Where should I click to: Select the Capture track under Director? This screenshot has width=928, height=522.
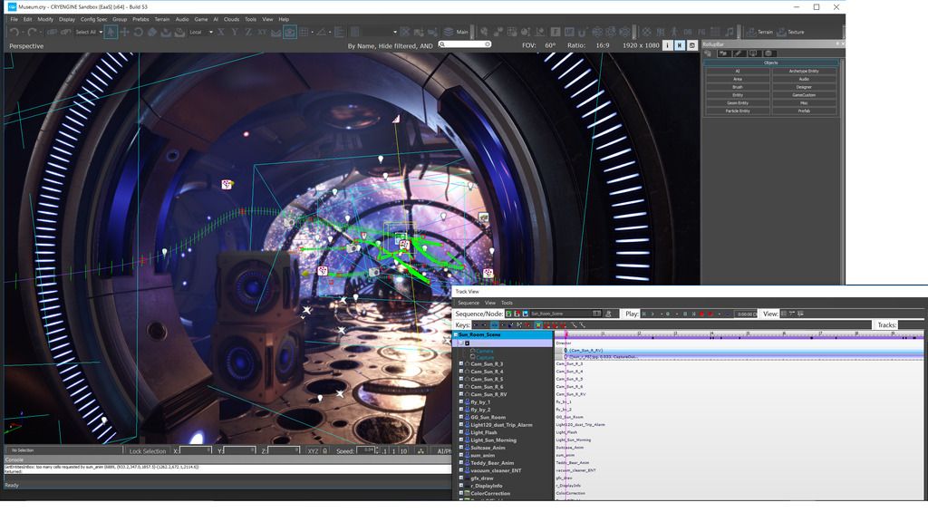click(x=485, y=358)
